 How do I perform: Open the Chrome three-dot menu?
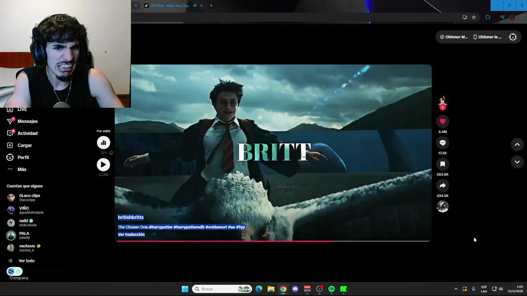[x=521, y=17]
